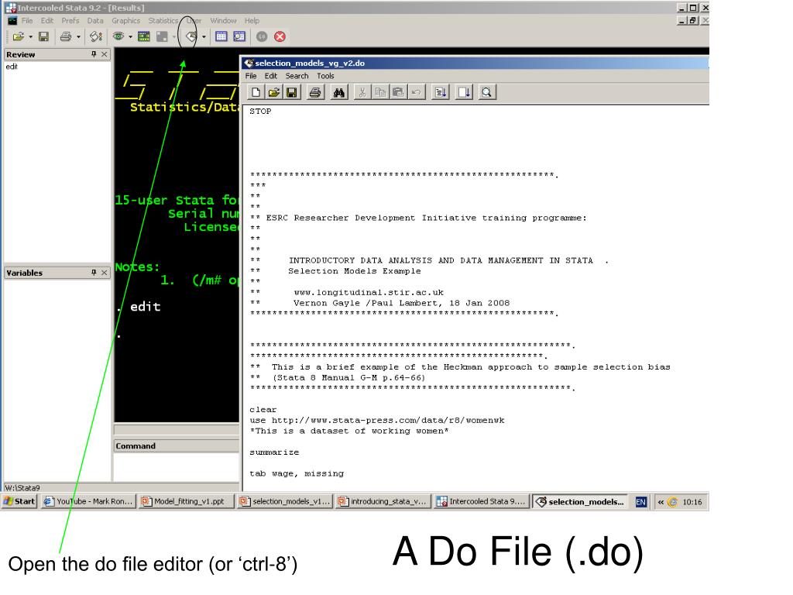
Task: Open the do-file editor File menu
Action: [x=251, y=76]
